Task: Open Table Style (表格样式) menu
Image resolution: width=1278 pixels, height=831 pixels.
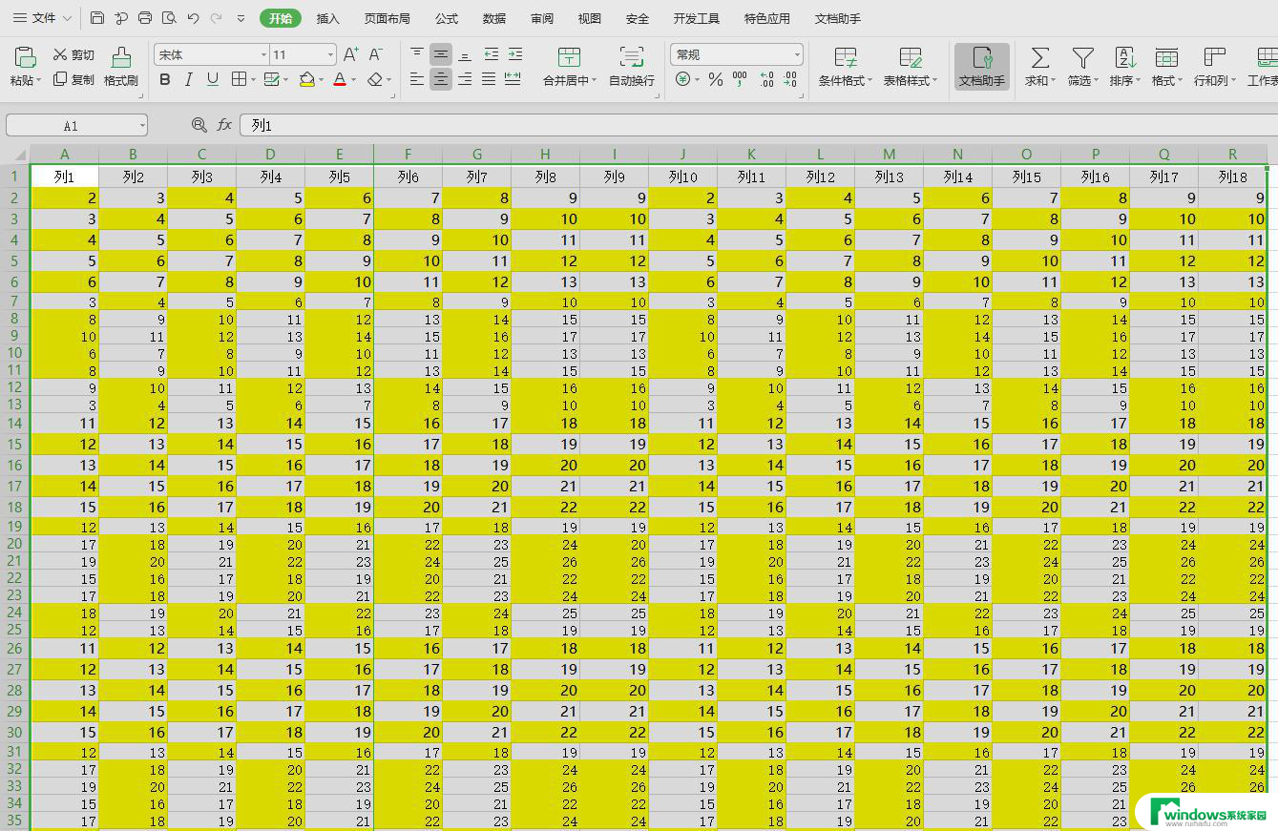Action: tap(911, 67)
